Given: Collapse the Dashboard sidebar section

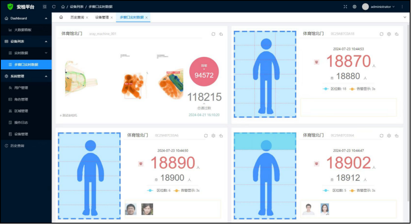Looking at the screenshot, I should [x=46, y=18].
